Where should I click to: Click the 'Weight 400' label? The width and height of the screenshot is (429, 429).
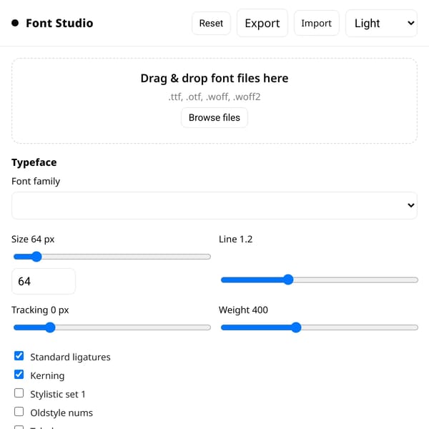[x=243, y=310]
